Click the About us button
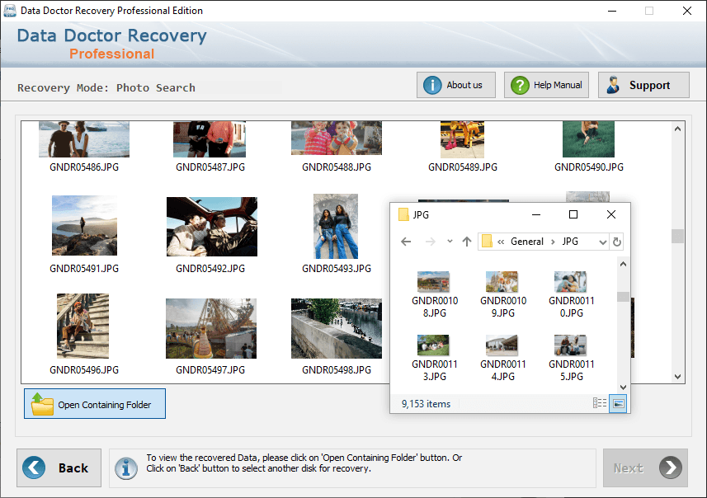The width and height of the screenshot is (707, 498). [x=456, y=85]
